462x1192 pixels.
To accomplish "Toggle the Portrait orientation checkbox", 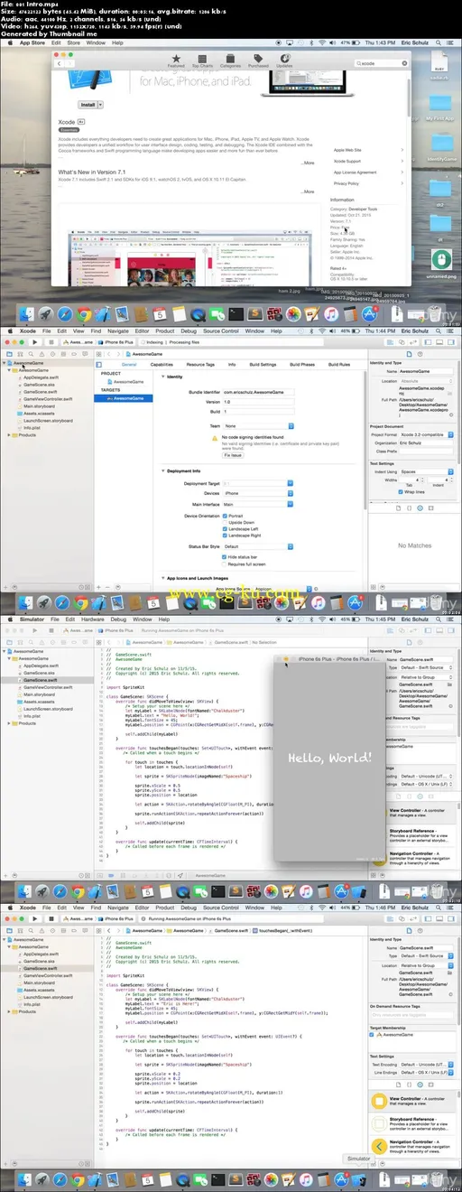I will click(226, 516).
